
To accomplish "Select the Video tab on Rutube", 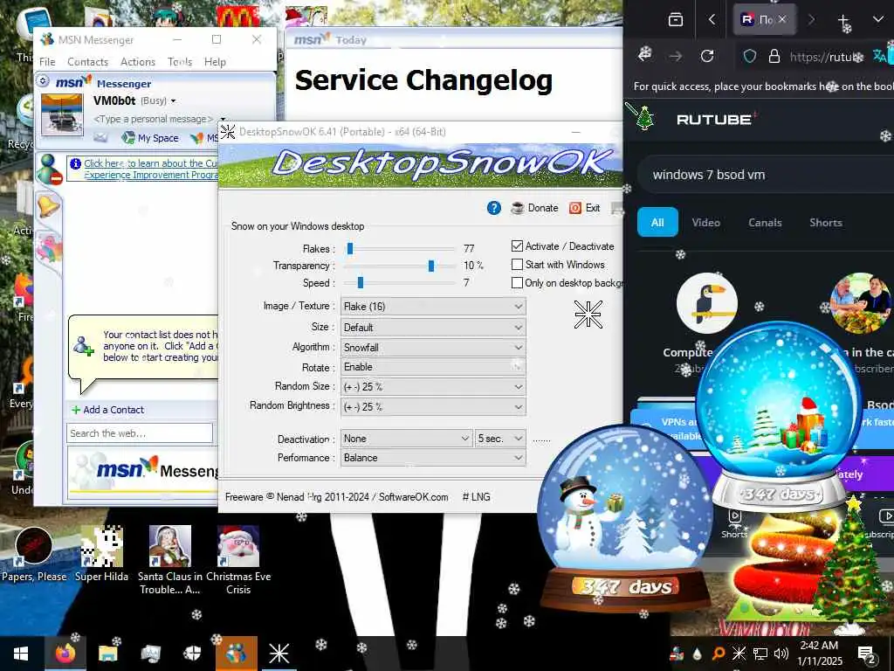I will 705,223.
